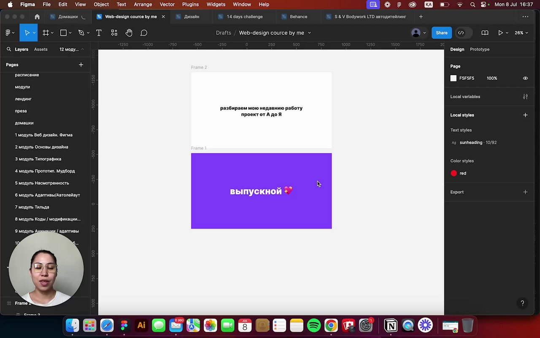540x338 pixels.
Task: Open the 26% zoom dropdown
Action: click(x=521, y=33)
